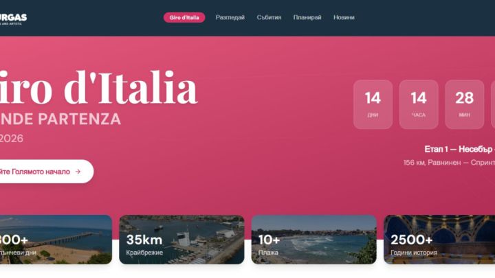The width and height of the screenshot is (495, 278).
Task: Select the 14 часа countdown tile
Action: click(419, 104)
